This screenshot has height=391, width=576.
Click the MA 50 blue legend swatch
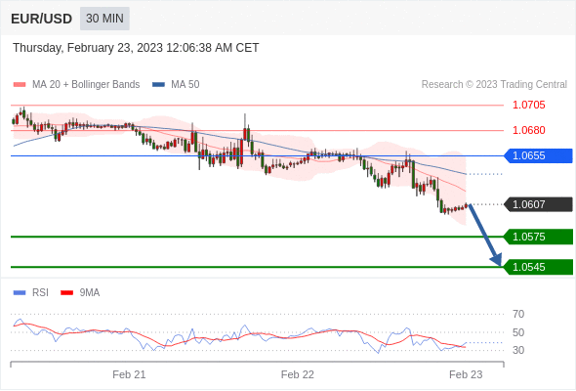point(158,85)
